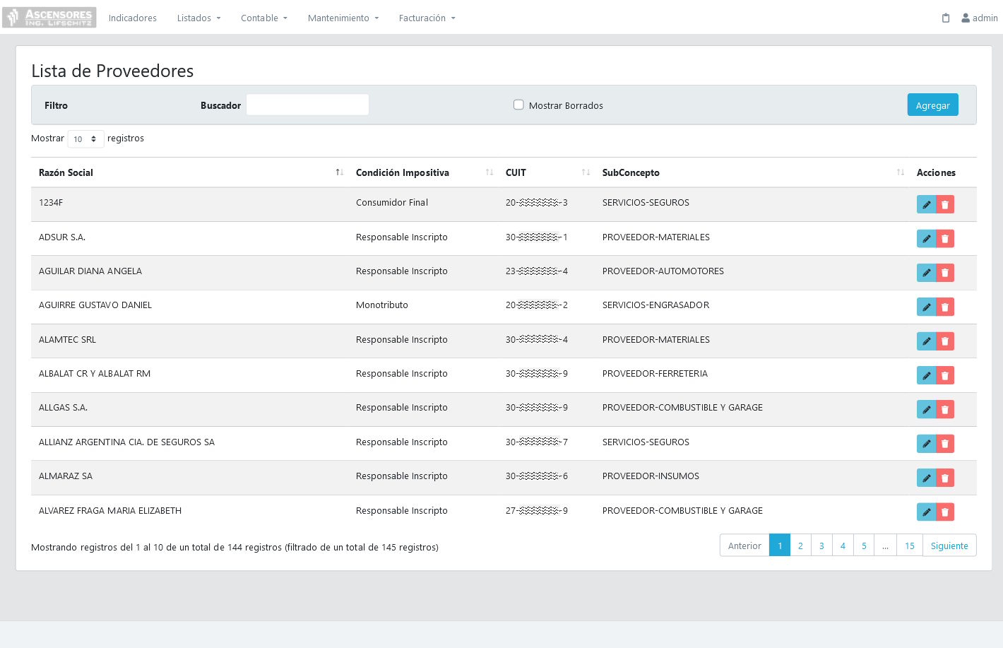Open the Indicadores menu item
The height and width of the screenshot is (648, 1003).
point(133,18)
